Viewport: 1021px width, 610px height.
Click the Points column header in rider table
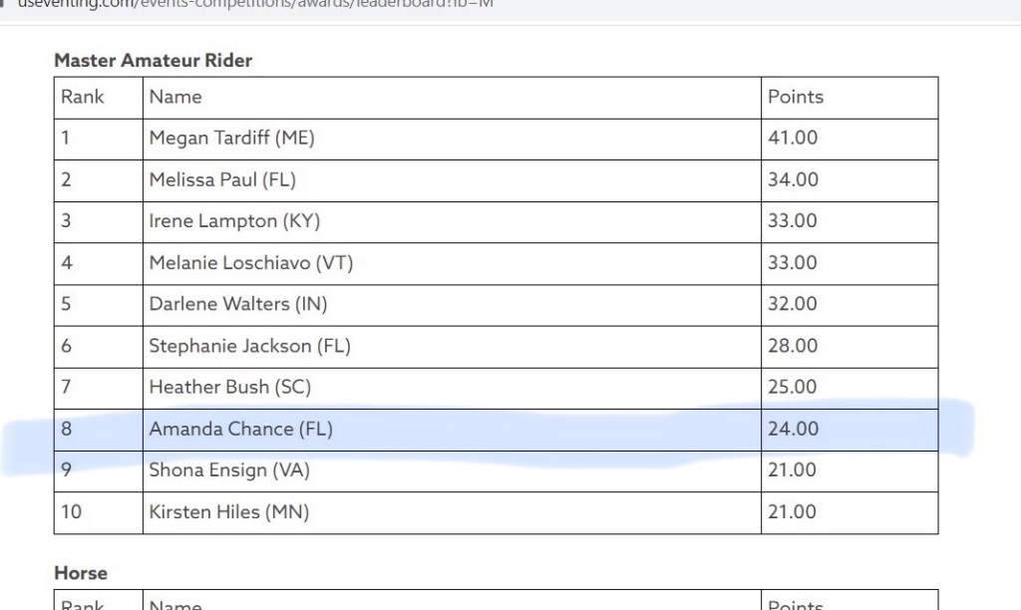pyautogui.click(x=796, y=97)
